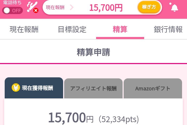The height and width of the screenshot is (125, 187).
Task: Click the pink chevron next to 現在報酬
Action: tap(72, 7)
